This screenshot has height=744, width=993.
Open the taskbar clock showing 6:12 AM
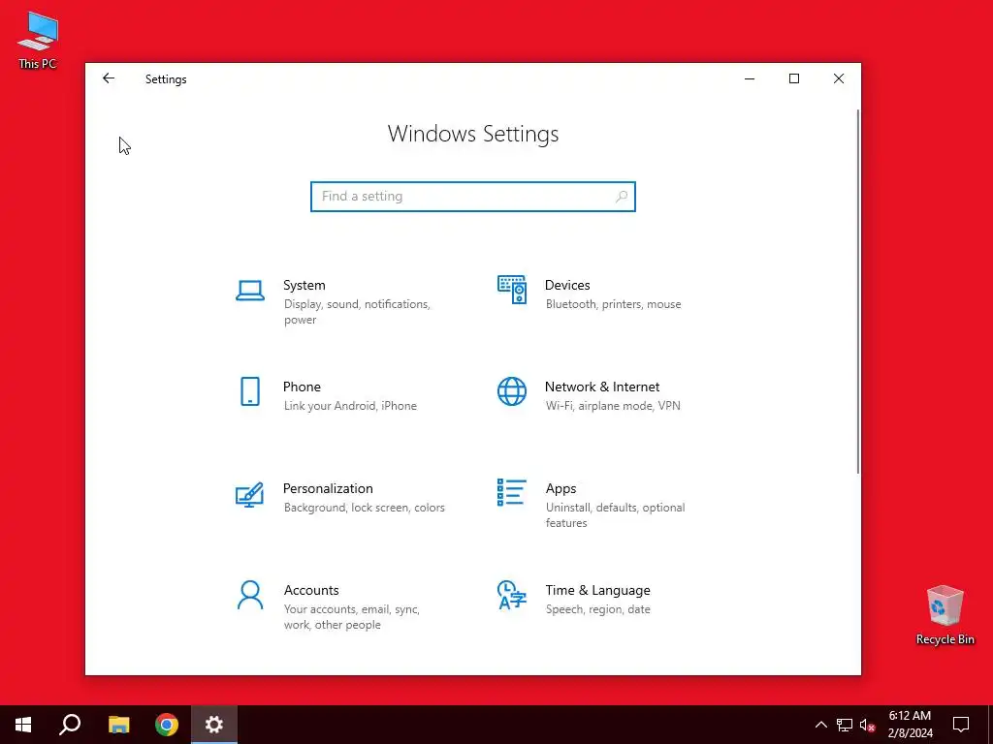point(910,725)
